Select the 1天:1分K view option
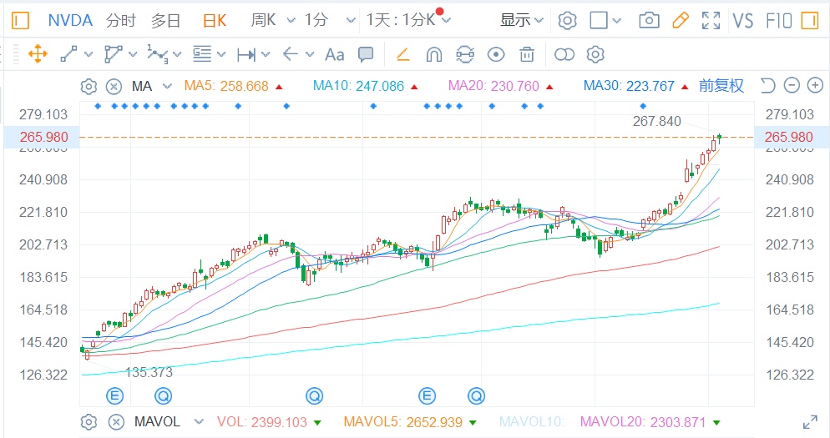 (x=400, y=21)
